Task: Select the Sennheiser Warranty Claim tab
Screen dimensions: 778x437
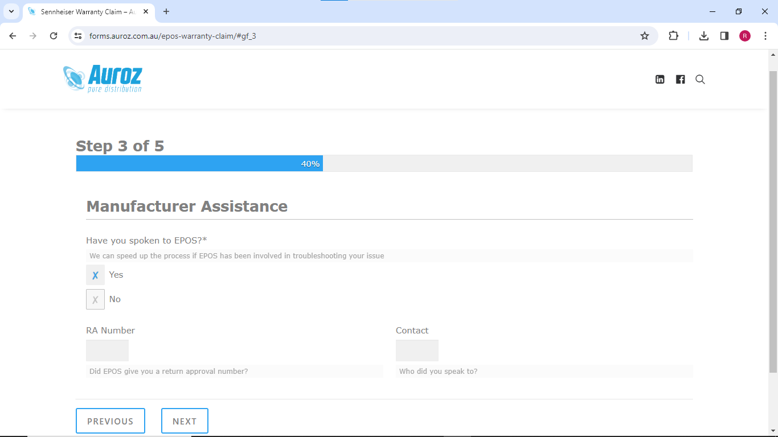Action: 85,11
